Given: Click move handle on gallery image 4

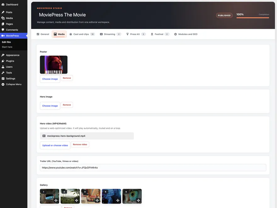Looking at the screenshot, I should pos(118,200).
